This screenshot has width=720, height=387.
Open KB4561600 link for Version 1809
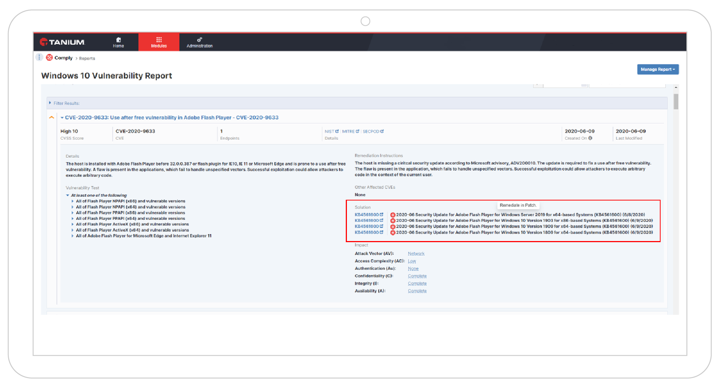(369, 232)
